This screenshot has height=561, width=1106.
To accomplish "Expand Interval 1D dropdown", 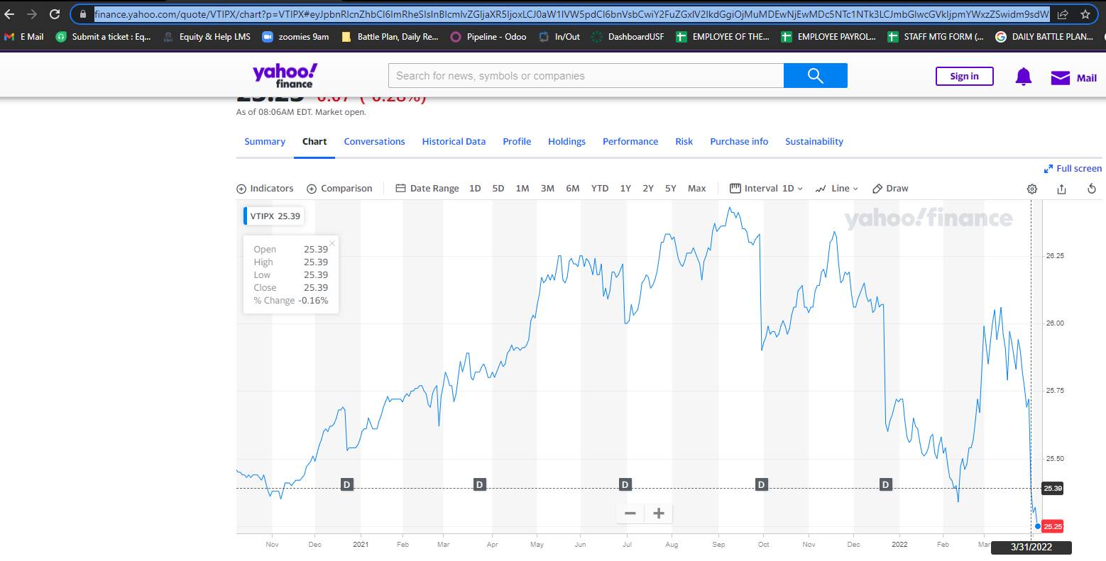I will (x=767, y=189).
